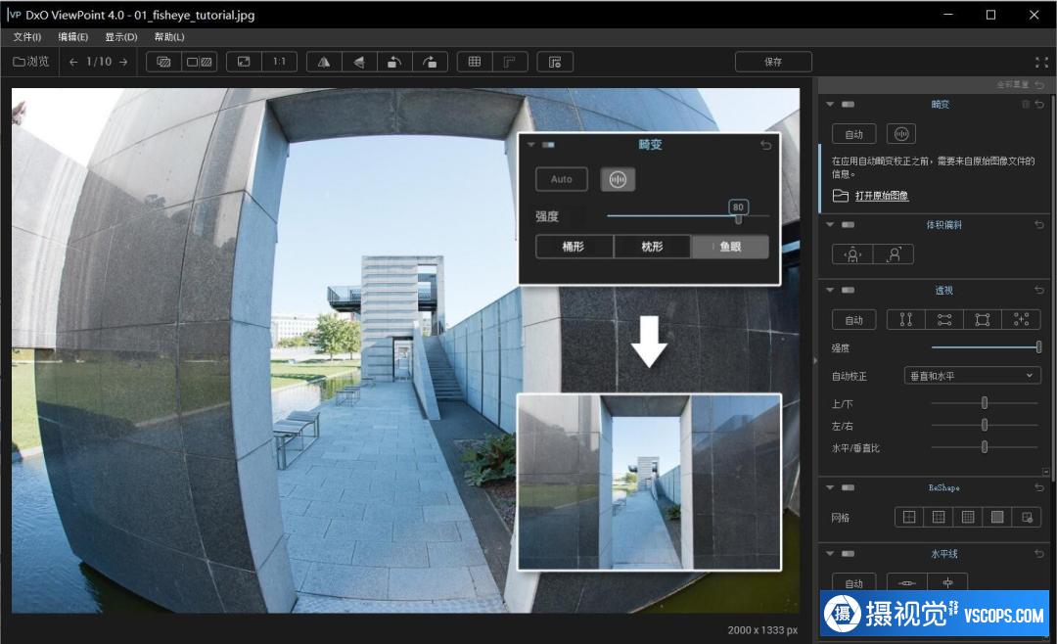Reset the 体积偏斜 panel
The width and height of the screenshot is (1057, 644).
coord(1039,224)
